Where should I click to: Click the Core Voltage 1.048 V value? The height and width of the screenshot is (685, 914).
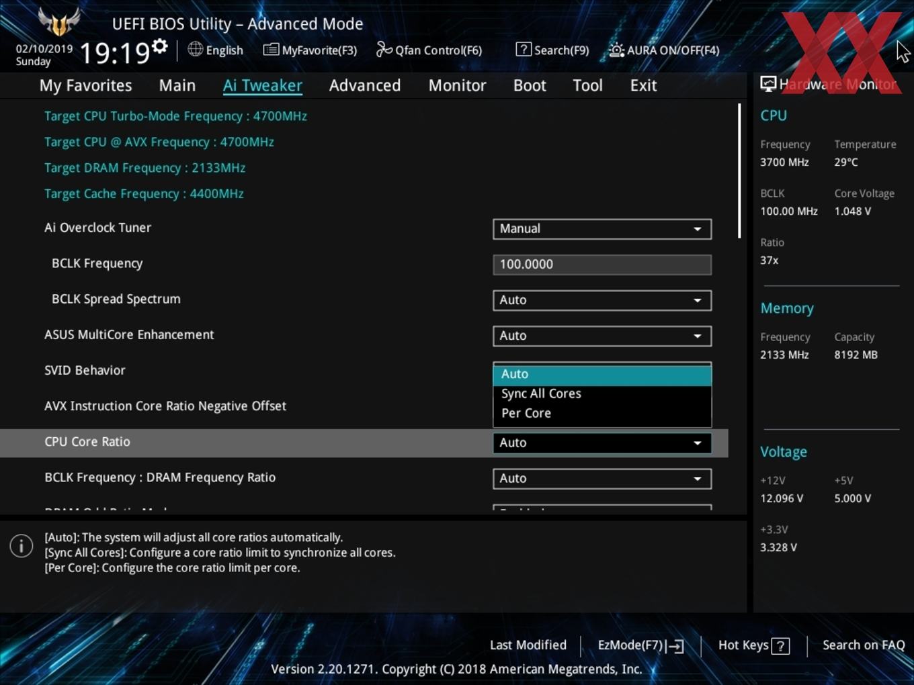pyautogui.click(x=853, y=211)
